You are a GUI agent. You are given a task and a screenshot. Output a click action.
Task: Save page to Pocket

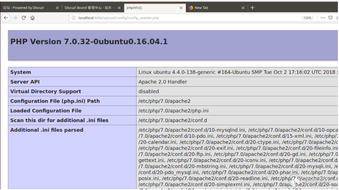coord(330,18)
